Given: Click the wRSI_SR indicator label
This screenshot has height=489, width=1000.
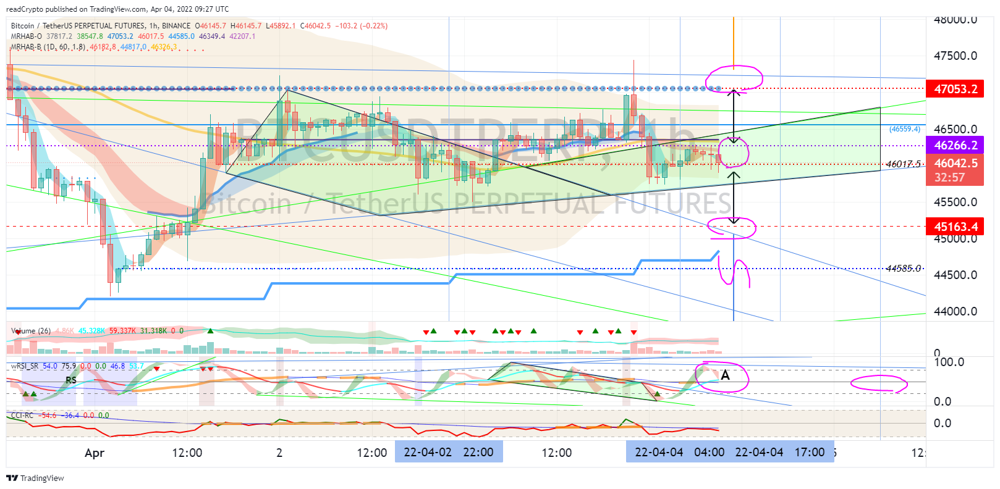Looking at the screenshot, I should point(25,366).
